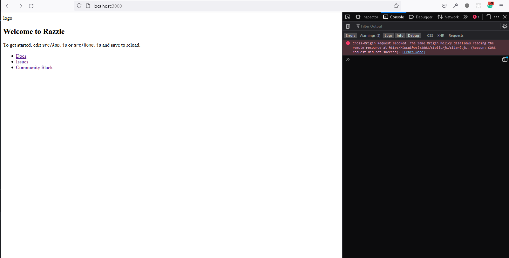Toggle the Logs filter
This screenshot has height=258, width=509.
(x=389, y=35)
